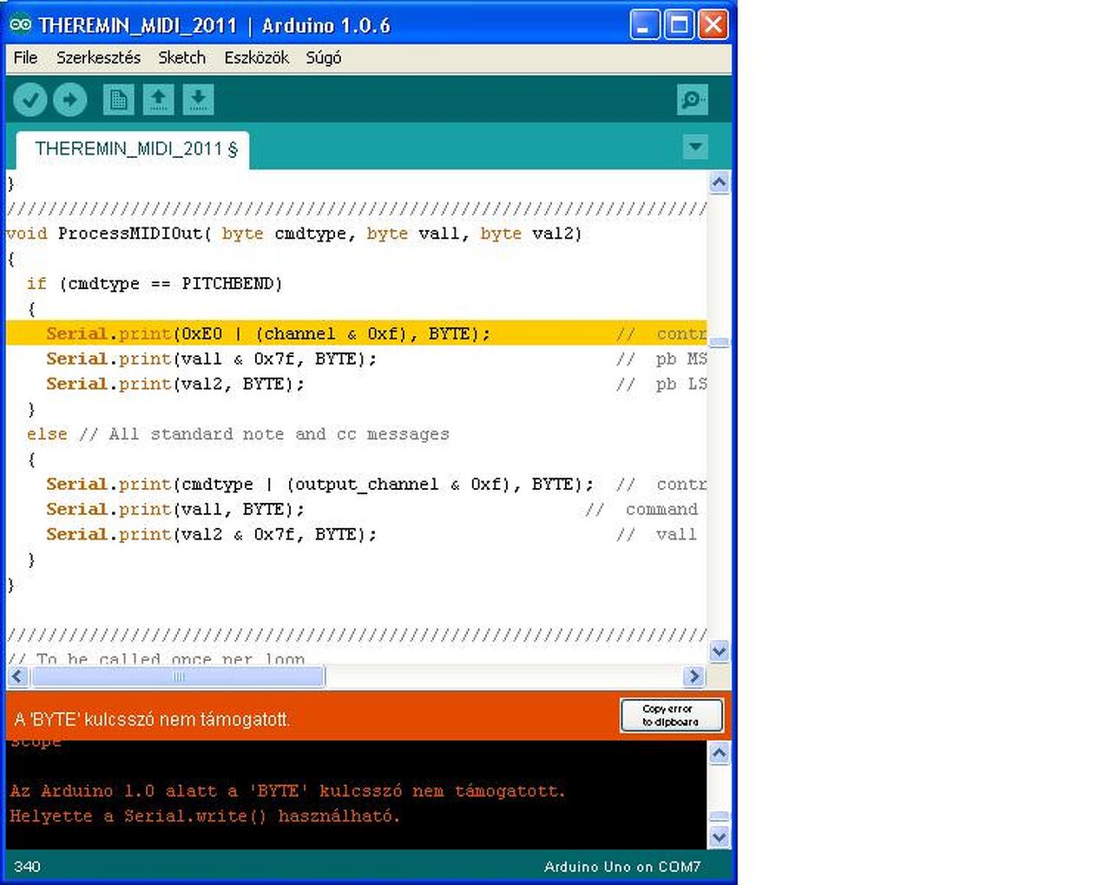Click the Serial.print(val2, BYTE) line
Image resolution: width=1111 pixels, height=885 pixels.
(x=175, y=384)
